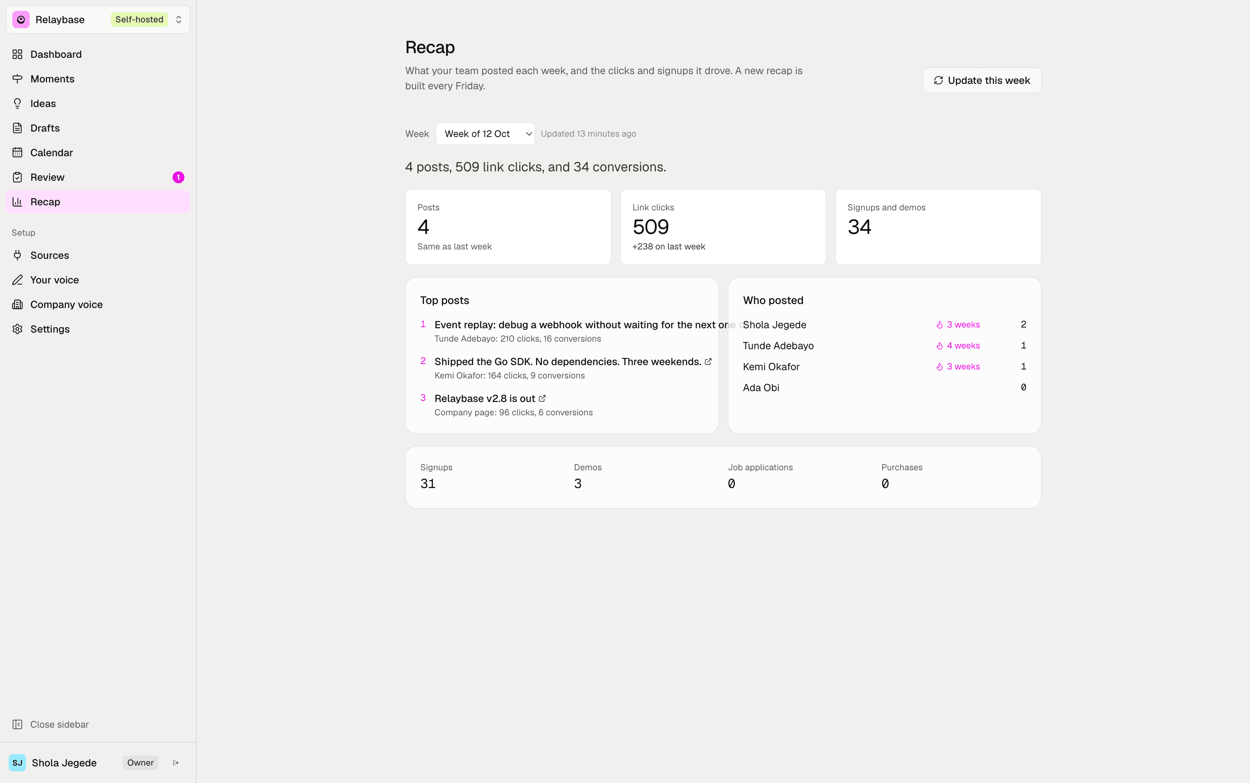Screen dimensions: 1250x783
Task: Click Tunde Adebayo's 4 weeks streak
Action: pos(958,346)
